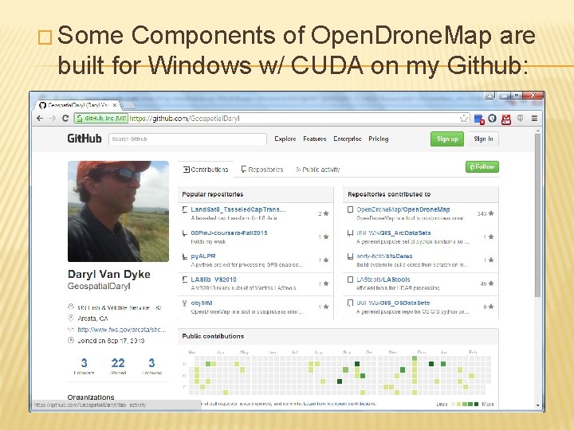Click the round dark extension icon
This screenshot has width=574, height=430.
[x=493, y=118]
